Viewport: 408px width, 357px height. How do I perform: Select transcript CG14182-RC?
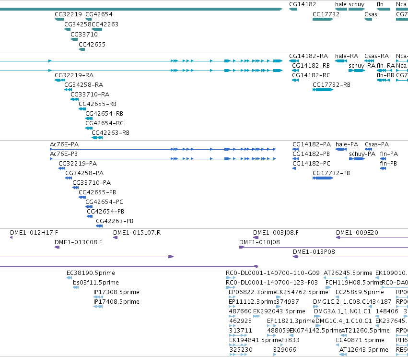(311, 75)
